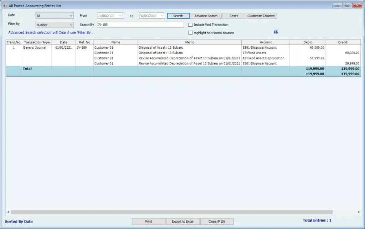Open Advance Search
Viewport: 365px width, 229px height.
(x=206, y=16)
